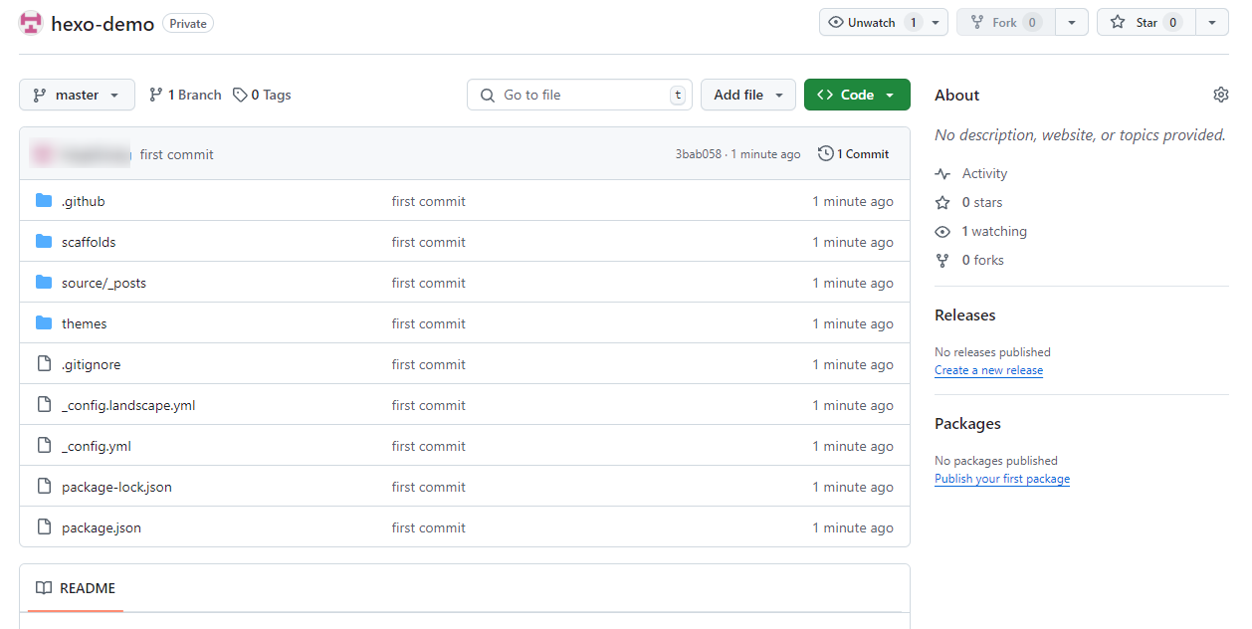The image size is (1252, 629).
Task: Open the scaffolds folder name
Action: 89,242
